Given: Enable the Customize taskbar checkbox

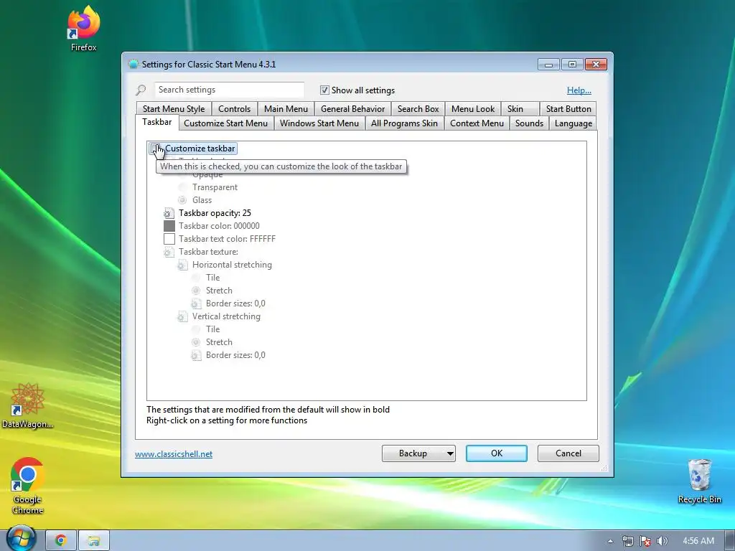Looking at the screenshot, I should [x=155, y=149].
